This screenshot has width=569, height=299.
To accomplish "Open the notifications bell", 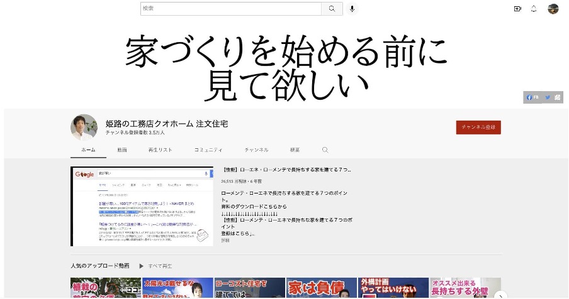I will pos(534,9).
